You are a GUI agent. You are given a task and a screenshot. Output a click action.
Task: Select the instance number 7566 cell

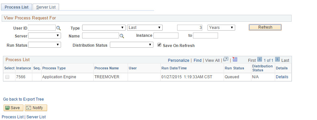[24, 77]
